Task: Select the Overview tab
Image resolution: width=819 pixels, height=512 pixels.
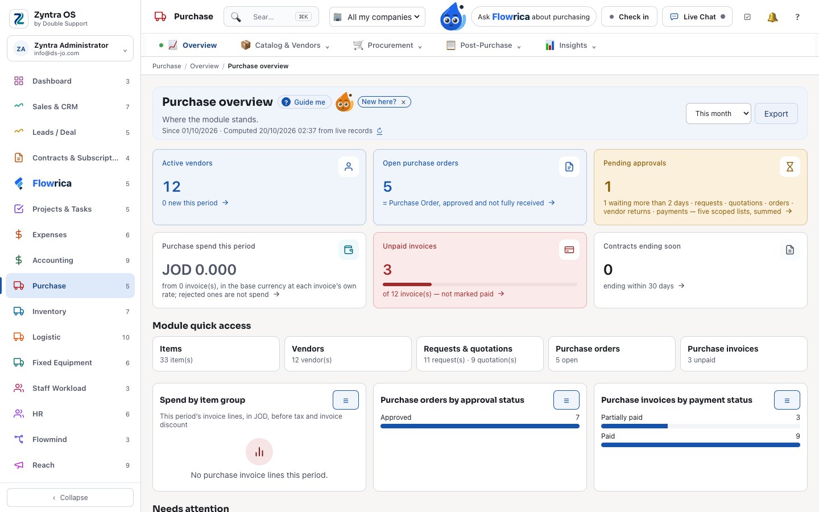Action: tap(192, 46)
